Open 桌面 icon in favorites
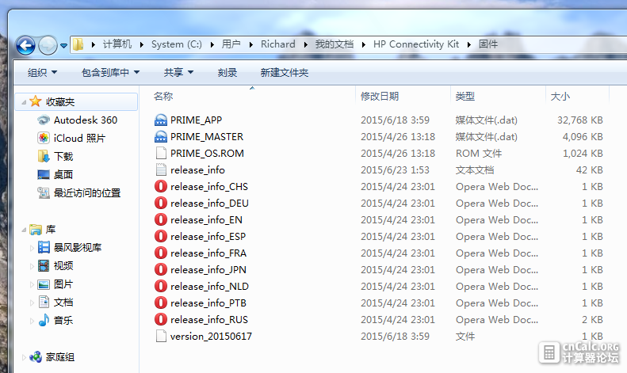627x373 pixels. 43,174
